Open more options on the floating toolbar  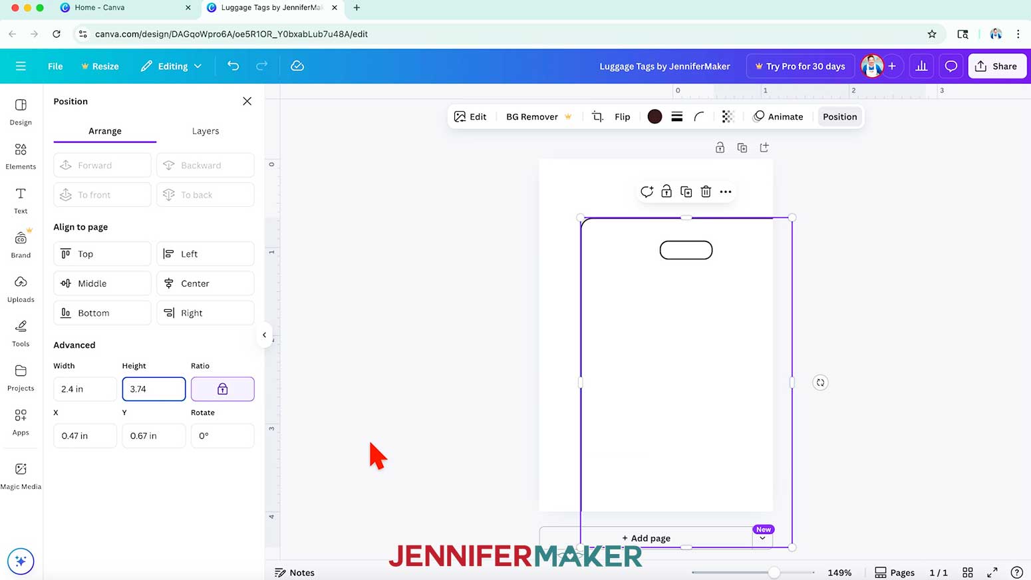[x=726, y=192]
